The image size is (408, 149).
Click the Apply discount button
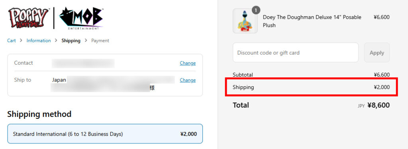coord(377,52)
